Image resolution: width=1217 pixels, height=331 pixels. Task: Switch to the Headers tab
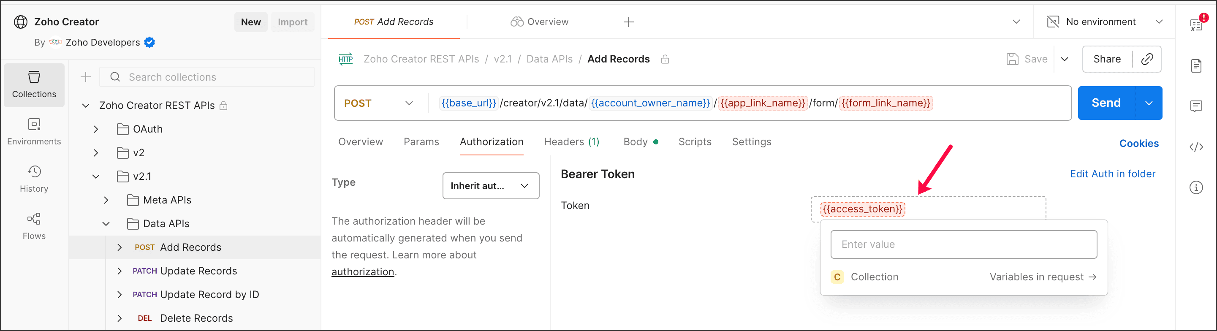pyautogui.click(x=571, y=142)
